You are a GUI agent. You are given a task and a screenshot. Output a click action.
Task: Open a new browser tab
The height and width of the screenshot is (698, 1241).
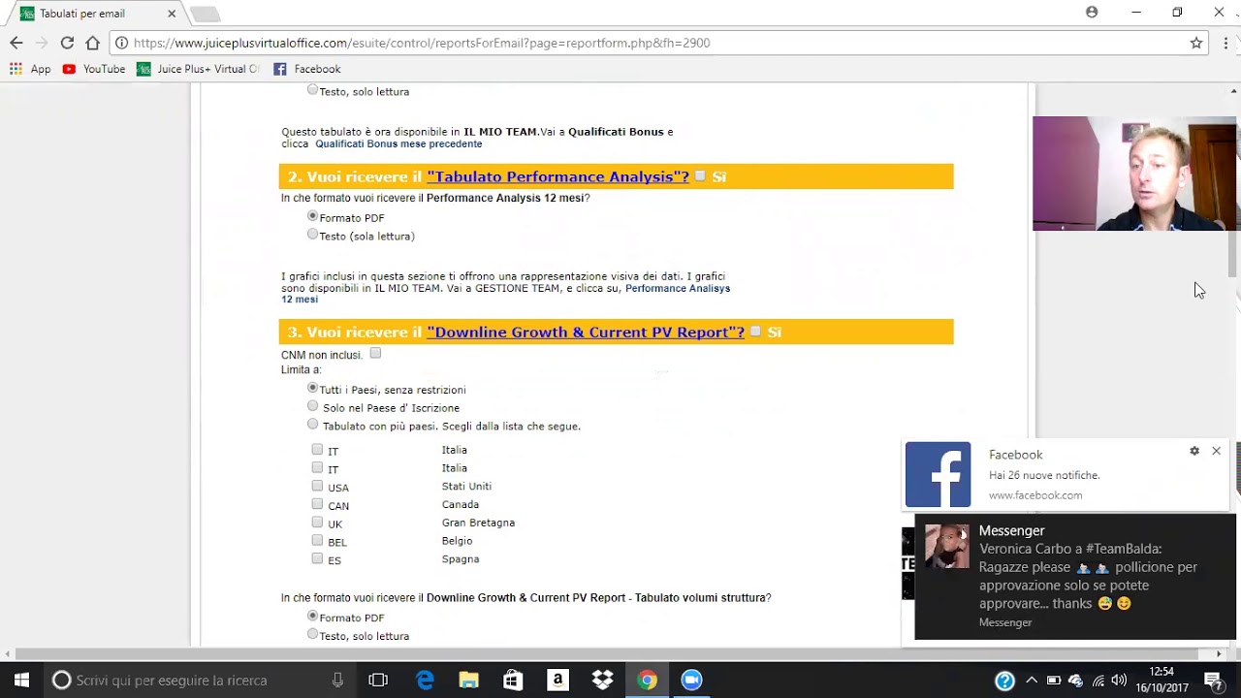pos(205,14)
